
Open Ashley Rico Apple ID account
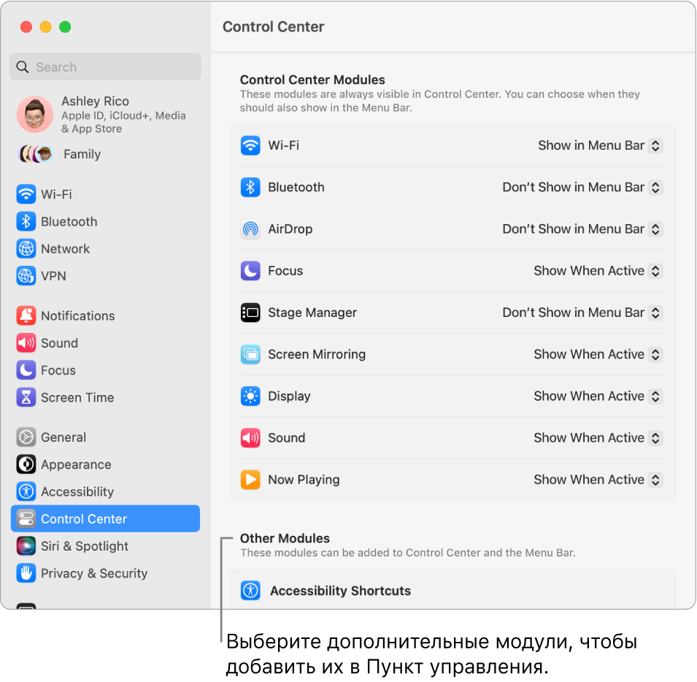coord(105,115)
